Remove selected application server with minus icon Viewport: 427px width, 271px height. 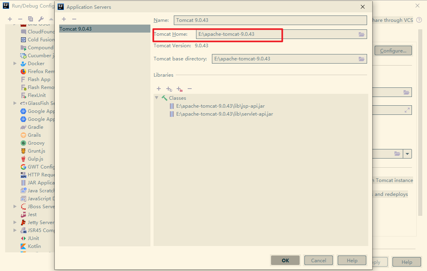(74, 19)
